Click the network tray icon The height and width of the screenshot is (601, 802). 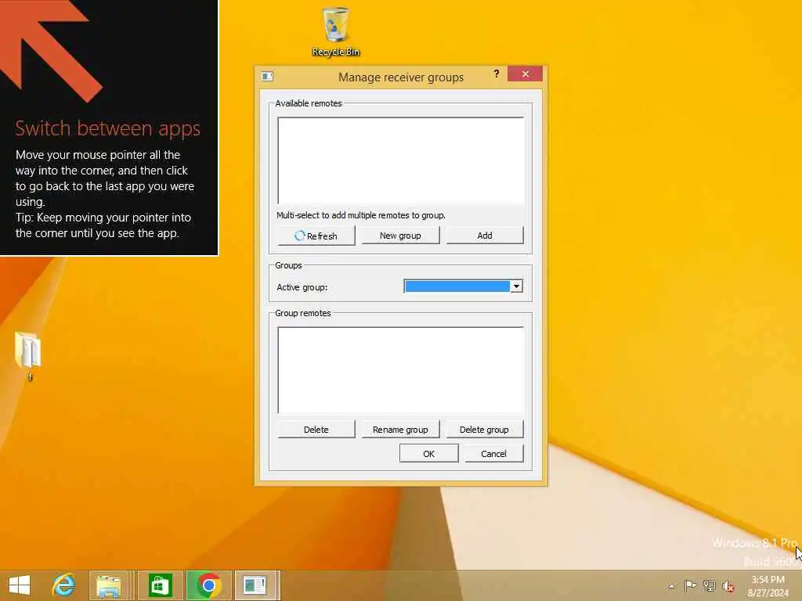(709, 585)
